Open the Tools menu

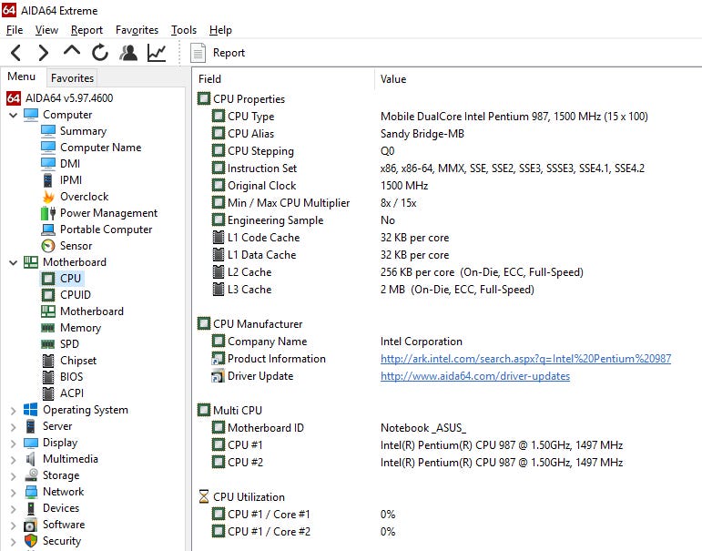[183, 30]
